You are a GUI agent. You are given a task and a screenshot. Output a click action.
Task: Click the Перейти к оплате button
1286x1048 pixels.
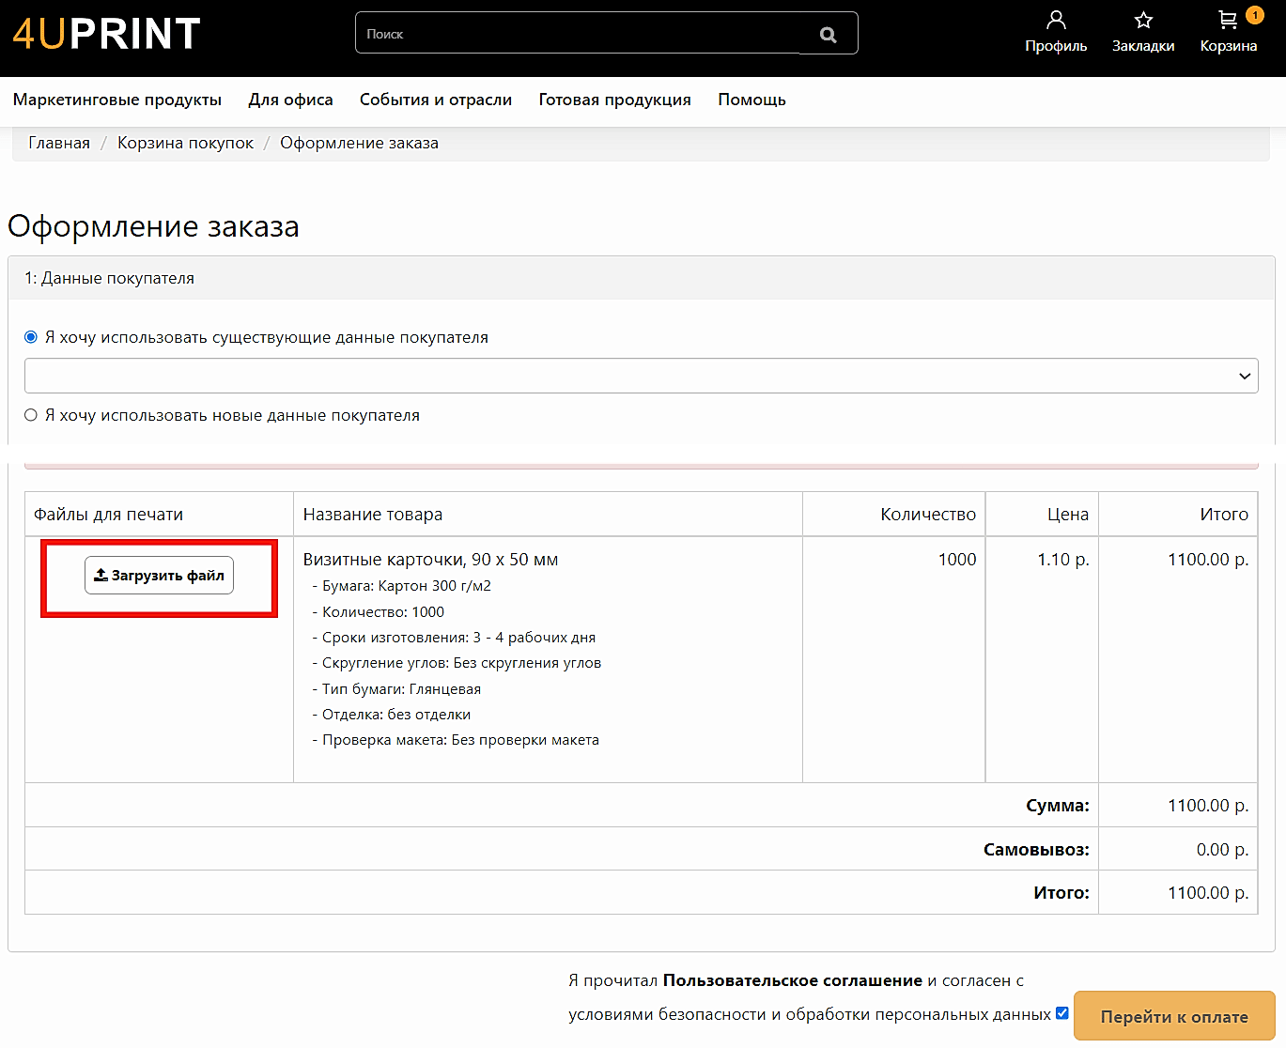pyautogui.click(x=1174, y=1016)
